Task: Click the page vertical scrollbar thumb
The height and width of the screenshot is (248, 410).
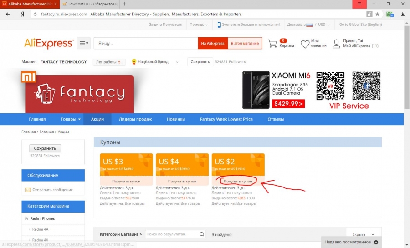Action: (x=407, y=66)
